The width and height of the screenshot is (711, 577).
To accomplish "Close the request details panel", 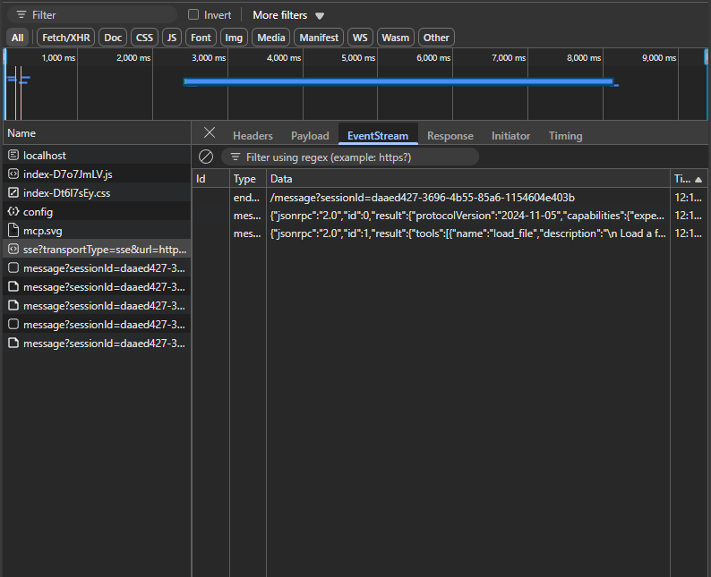I will (x=210, y=133).
